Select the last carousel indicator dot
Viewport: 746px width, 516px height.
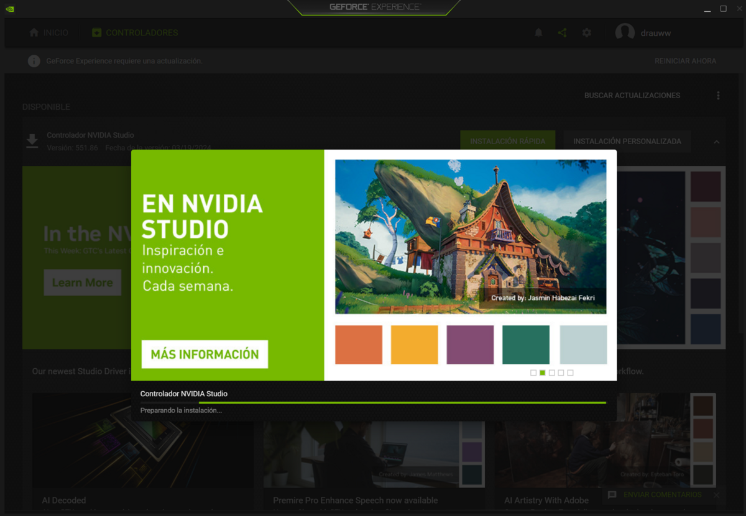(x=570, y=373)
